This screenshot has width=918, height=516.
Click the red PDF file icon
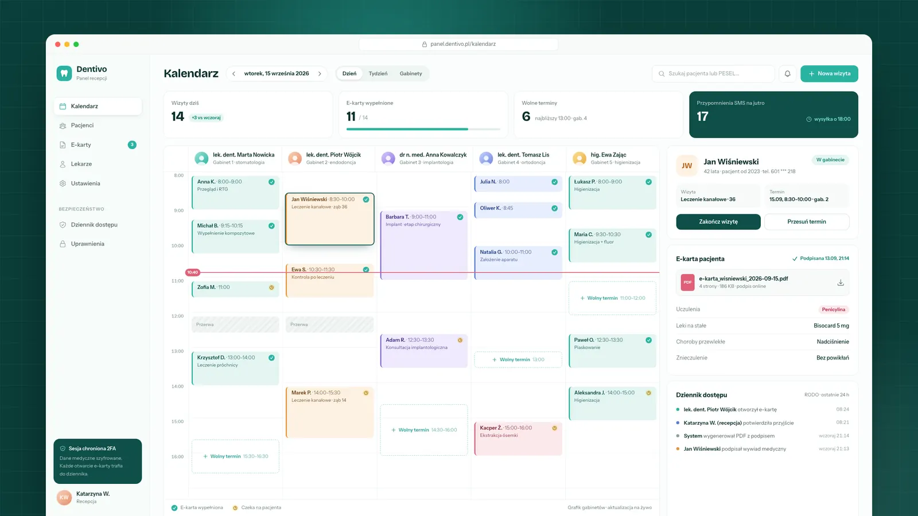[x=687, y=282]
